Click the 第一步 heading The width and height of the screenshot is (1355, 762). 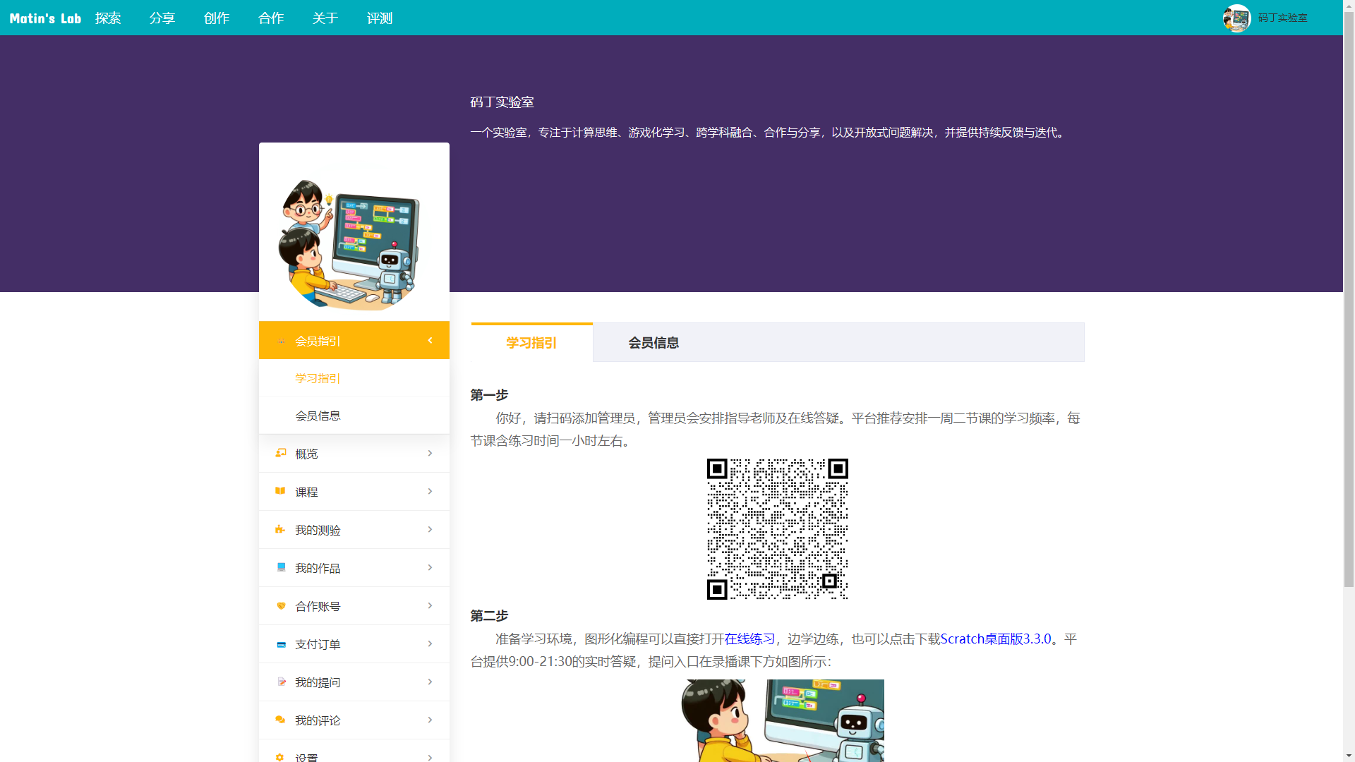[489, 395]
